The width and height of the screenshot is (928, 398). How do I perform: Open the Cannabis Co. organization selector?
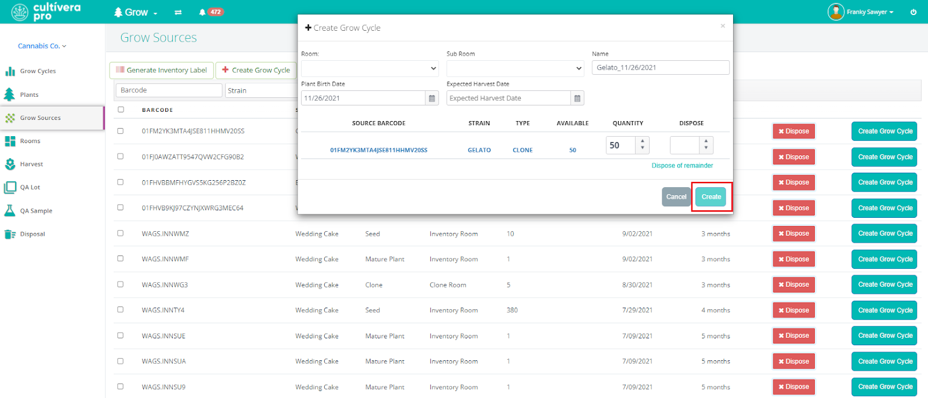42,46
